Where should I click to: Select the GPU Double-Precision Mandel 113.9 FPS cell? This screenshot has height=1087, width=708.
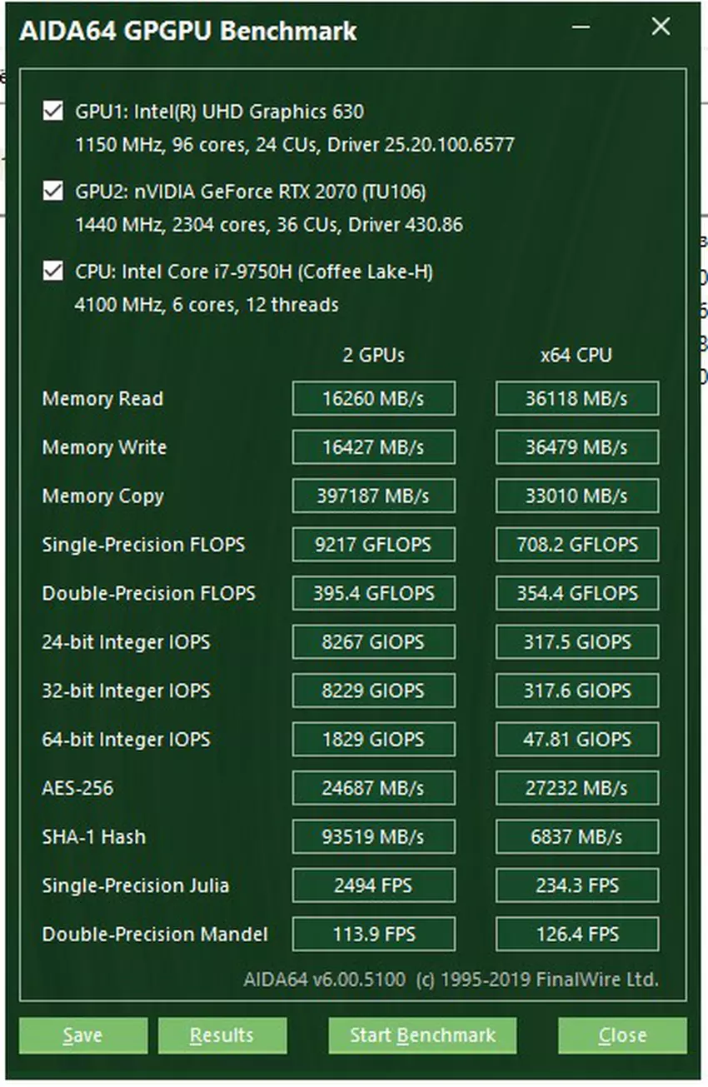(373, 934)
